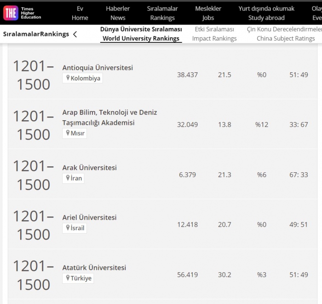Collapse the SıralamalarRankings back chevron
Viewport: 322px width, 304px height.
coord(75,34)
